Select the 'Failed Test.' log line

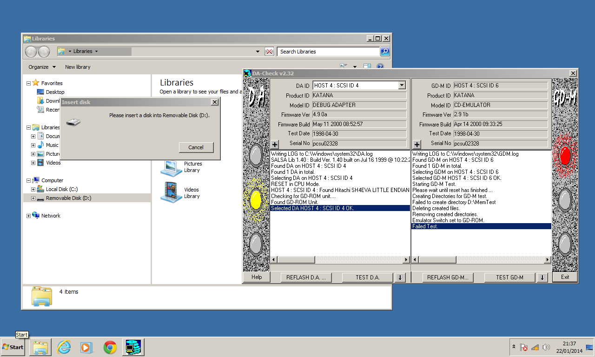[x=481, y=226]
